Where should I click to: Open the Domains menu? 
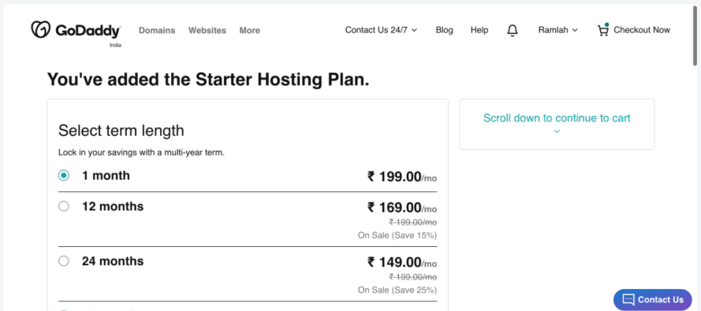point(157,30)
